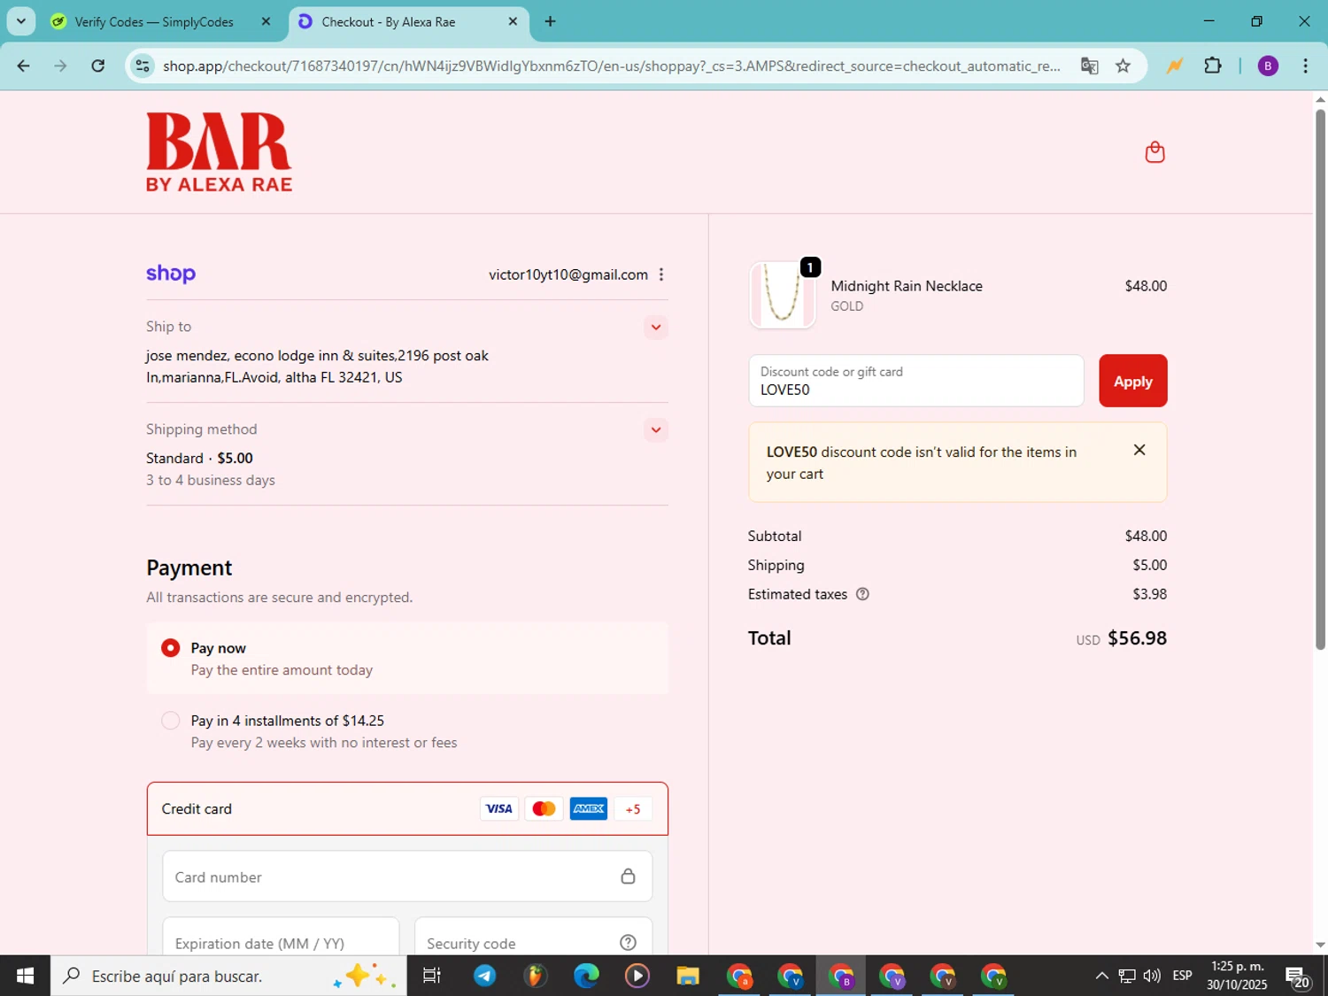Click the estimated taxes info icon
Image resolution: width=1328 pixels, height=996 pixels.
862,594
